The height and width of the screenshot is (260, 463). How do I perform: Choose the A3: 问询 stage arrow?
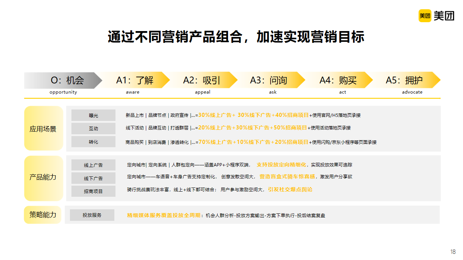point(269,80)
